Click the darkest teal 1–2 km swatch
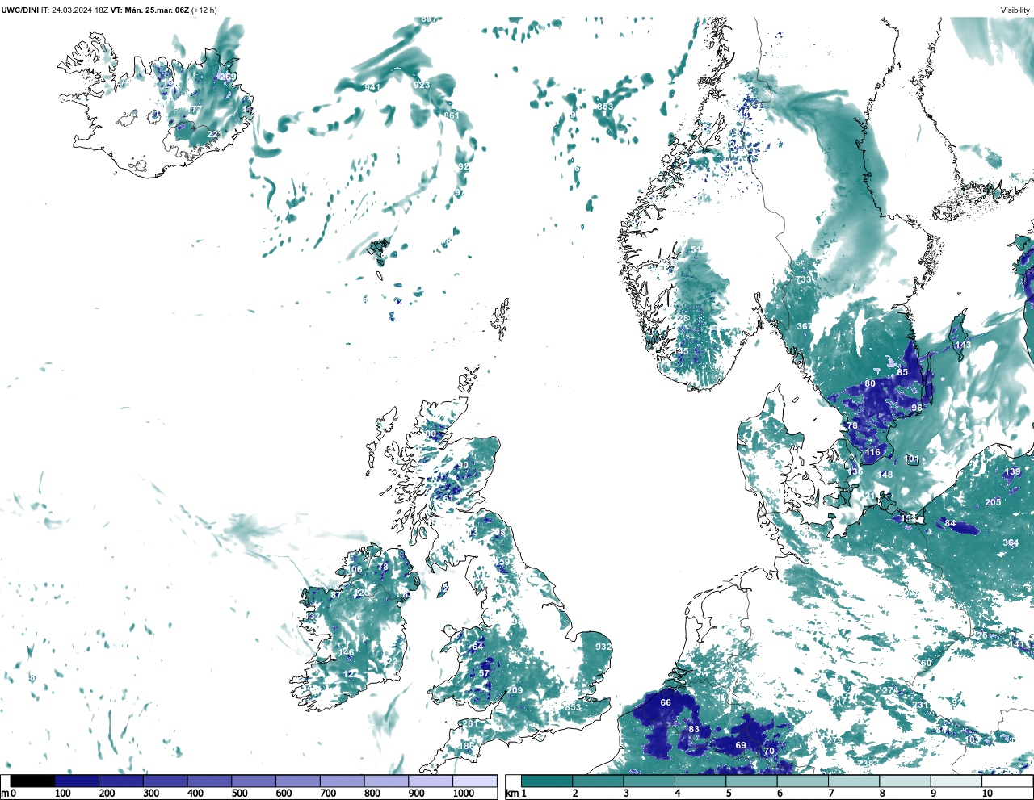 pos(547,781)
